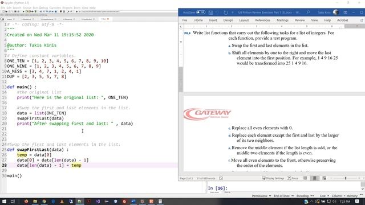
Task: Click Task View icon on taskbar
Action: click(x=13, y=201)
